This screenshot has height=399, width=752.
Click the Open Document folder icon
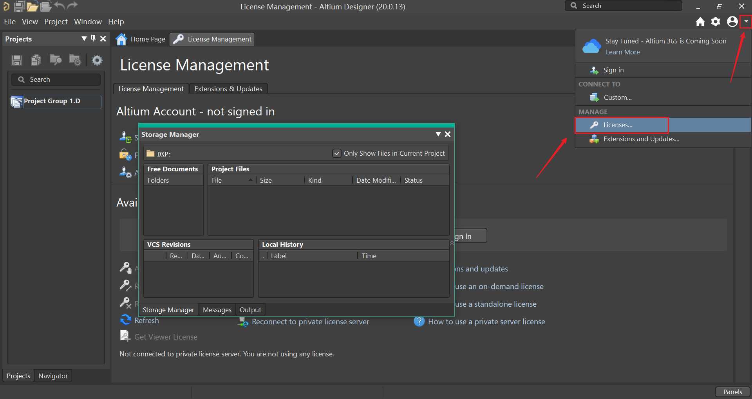(33, 6)
